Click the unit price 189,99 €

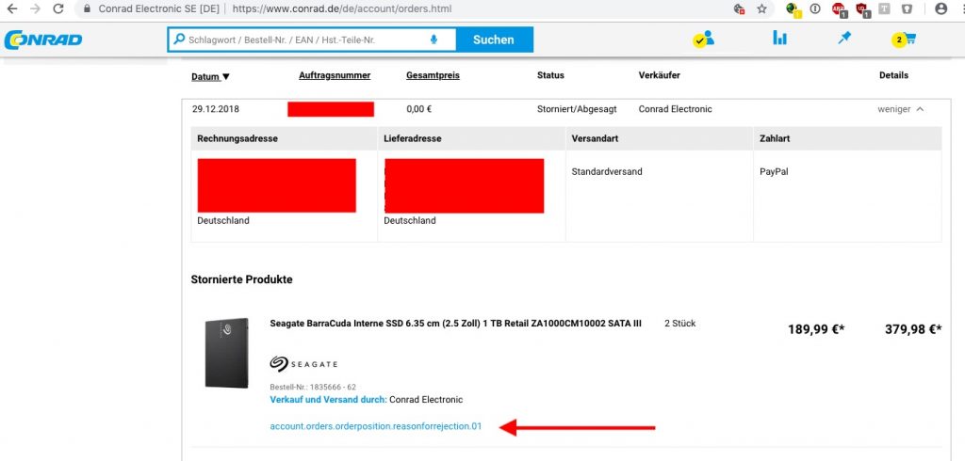[x=816, y=329]
